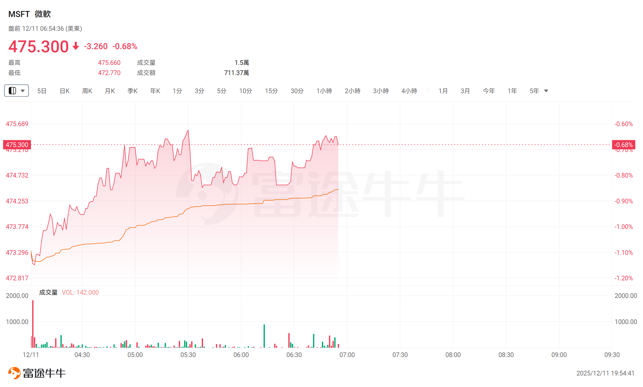The image size is (643, 387).
Task: Switch to the 5日 chart tab
Action: point(42,91)
